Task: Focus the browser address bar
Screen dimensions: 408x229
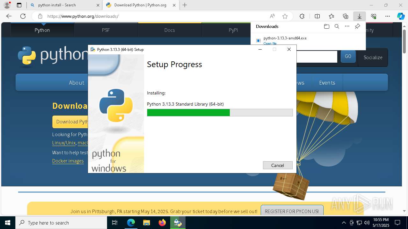Action: (156, 16)
